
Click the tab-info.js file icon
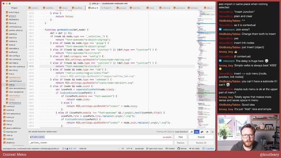click(x=7, y=70)
